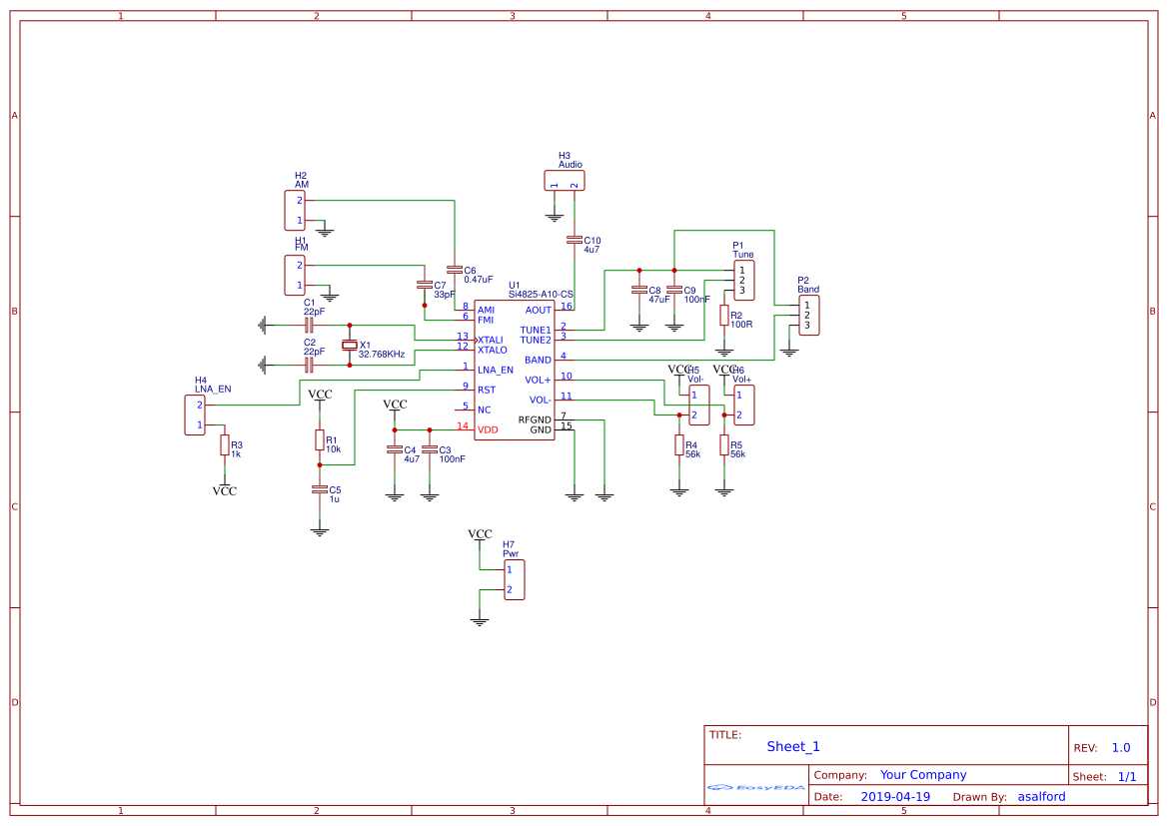Click the H5 Vol- header symbol

[x=698, y=406]
